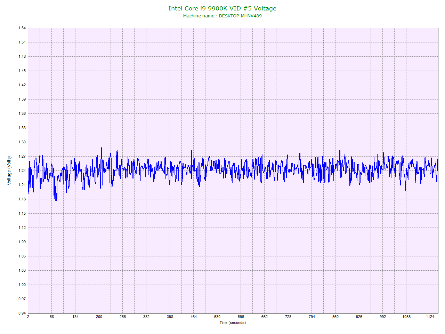Click the 1.39 voltage axis value
Image resolution: width=445 pixels, height=334 pixels.
tap(22, 100)
